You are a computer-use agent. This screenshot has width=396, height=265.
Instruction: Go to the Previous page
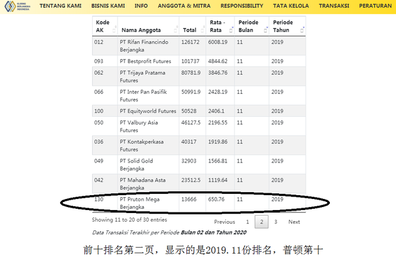tap(225, 222)
